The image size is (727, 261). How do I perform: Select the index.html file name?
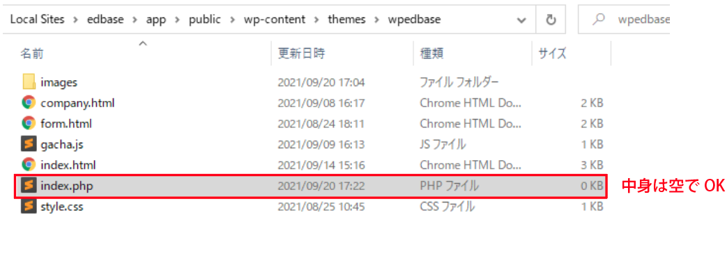pyautogui.click(x=68, y=165)
